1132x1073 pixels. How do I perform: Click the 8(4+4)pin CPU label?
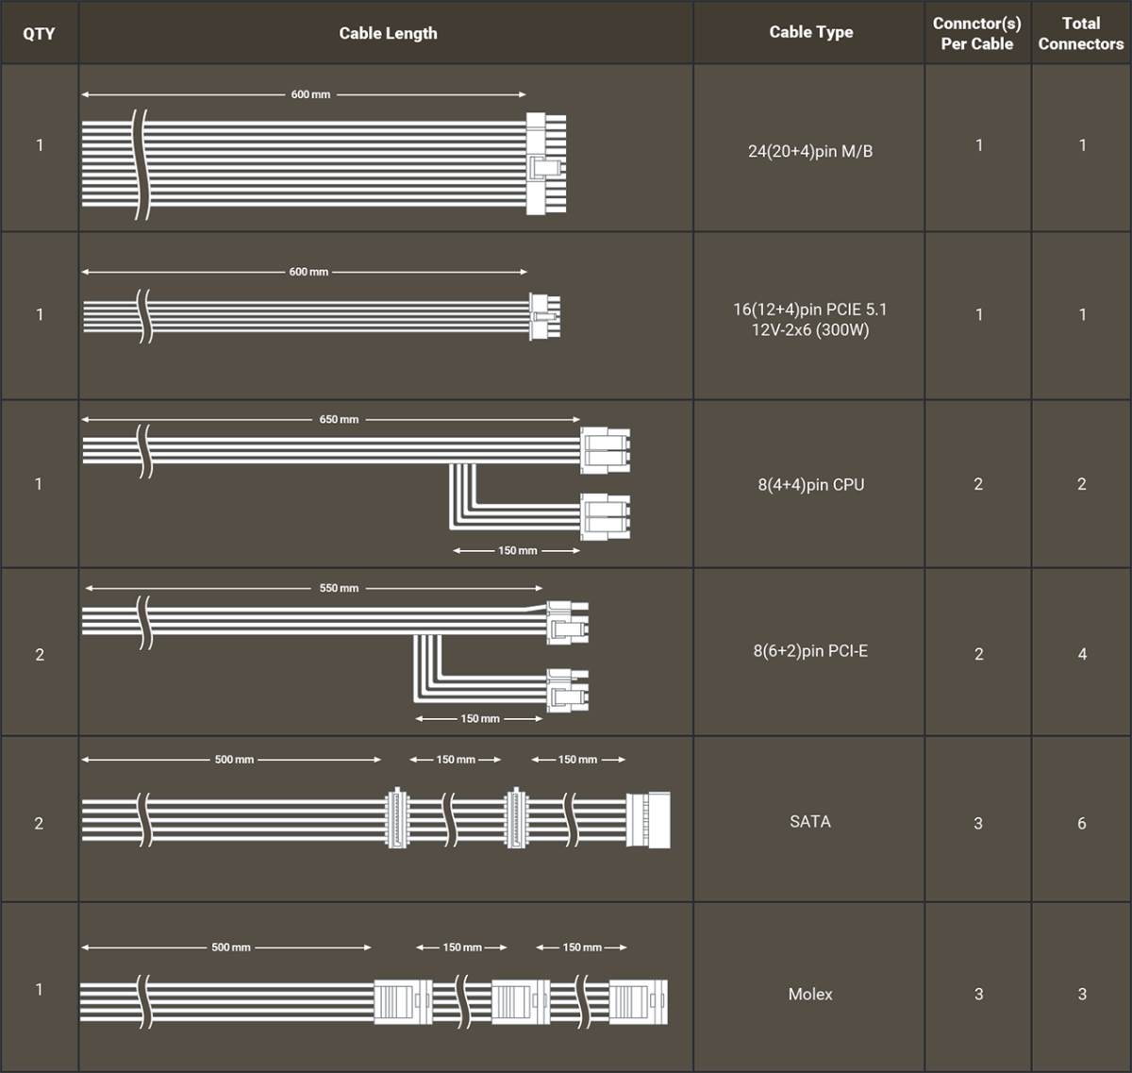point(810,484)
